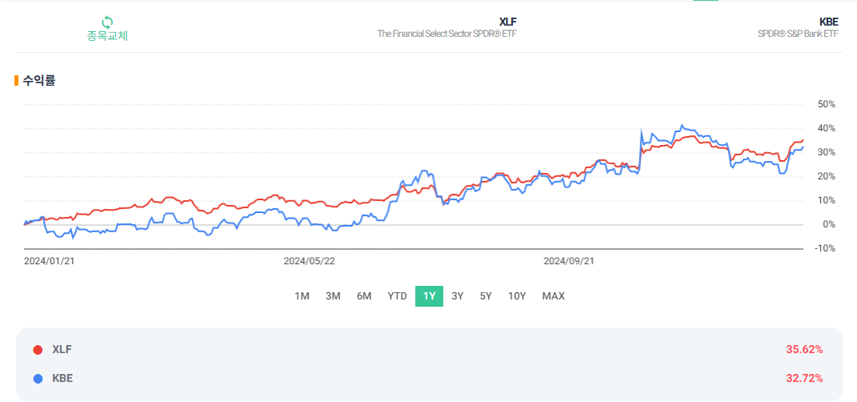Click the 수익률 section heading
Image resolution: width=857 pixels, height=402 pixels.
click(38, 81)
